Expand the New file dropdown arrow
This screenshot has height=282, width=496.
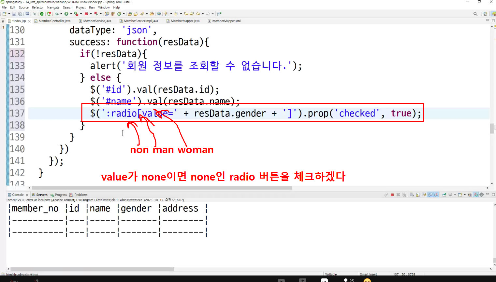coord(9,14)
